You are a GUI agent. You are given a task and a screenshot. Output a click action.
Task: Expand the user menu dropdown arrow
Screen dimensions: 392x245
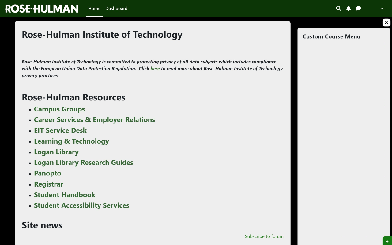pos(382,9)
